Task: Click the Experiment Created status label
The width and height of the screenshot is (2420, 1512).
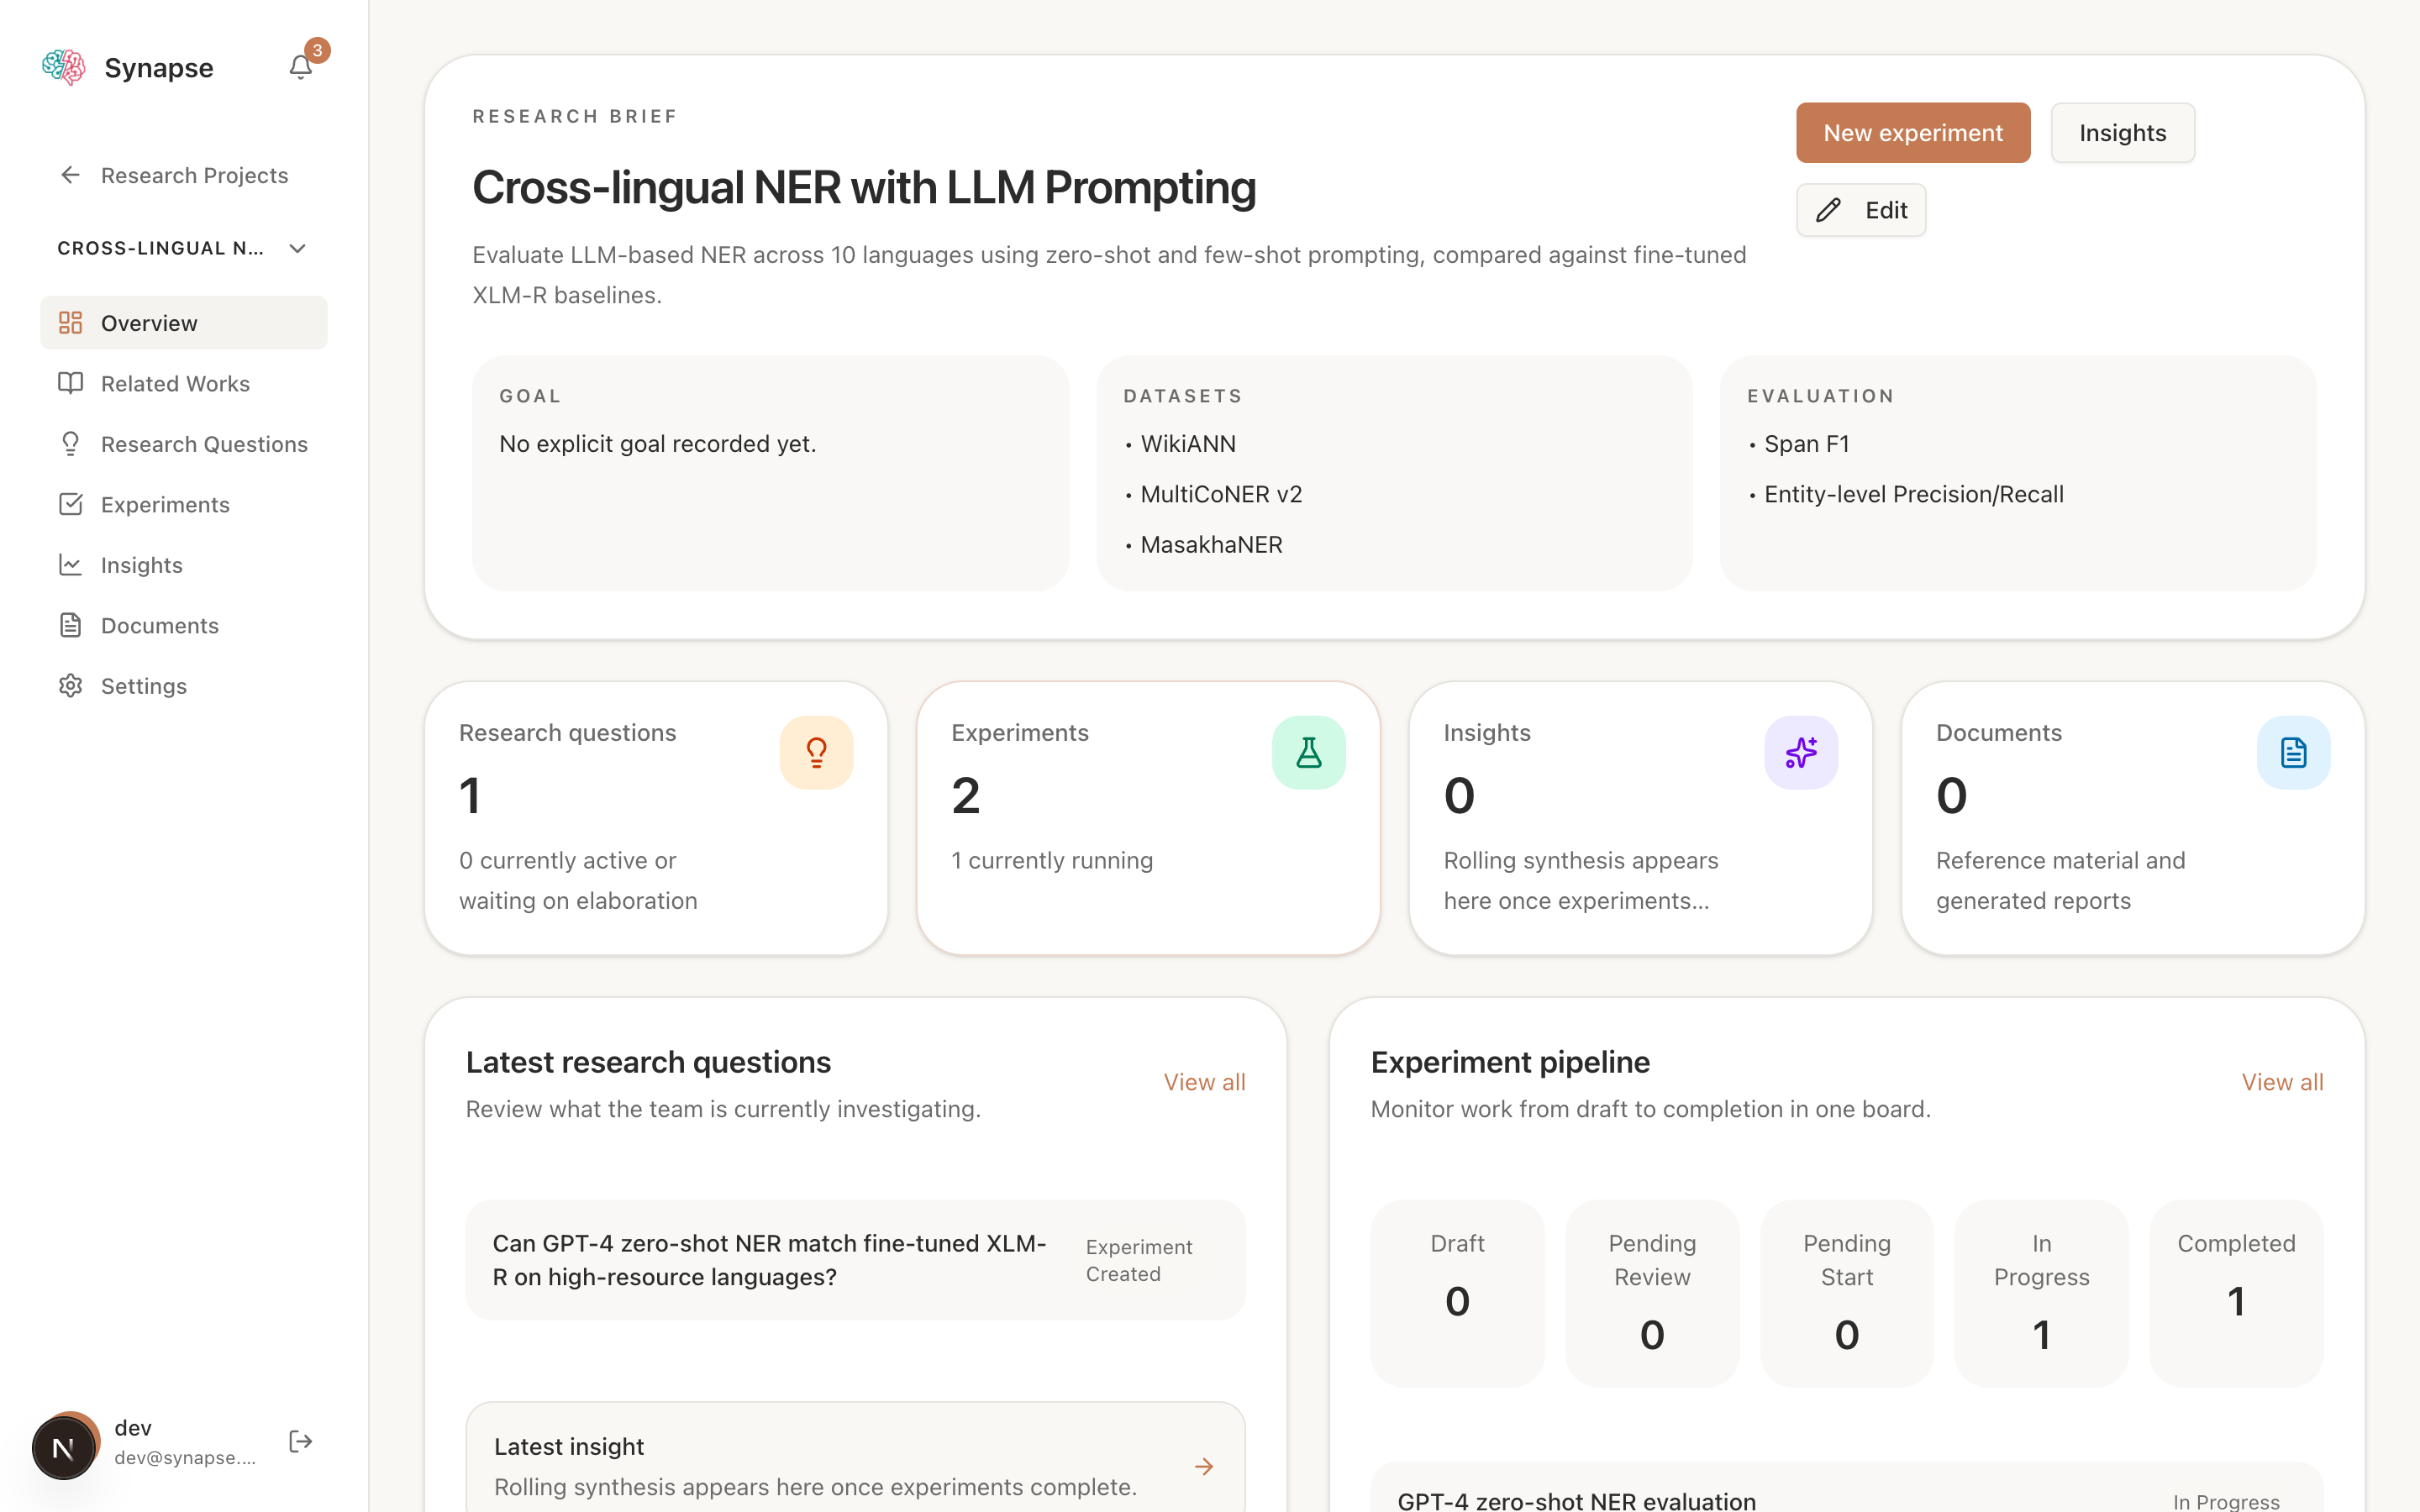Action: [x=1139, y=1260]
